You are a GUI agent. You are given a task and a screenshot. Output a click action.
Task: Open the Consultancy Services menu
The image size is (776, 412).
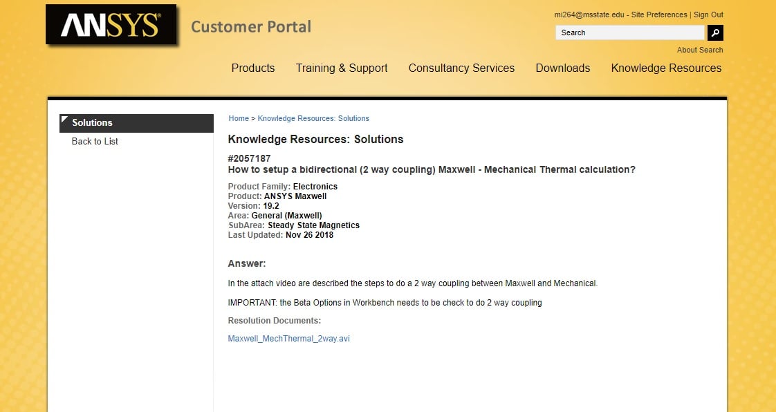pos(461,68)
